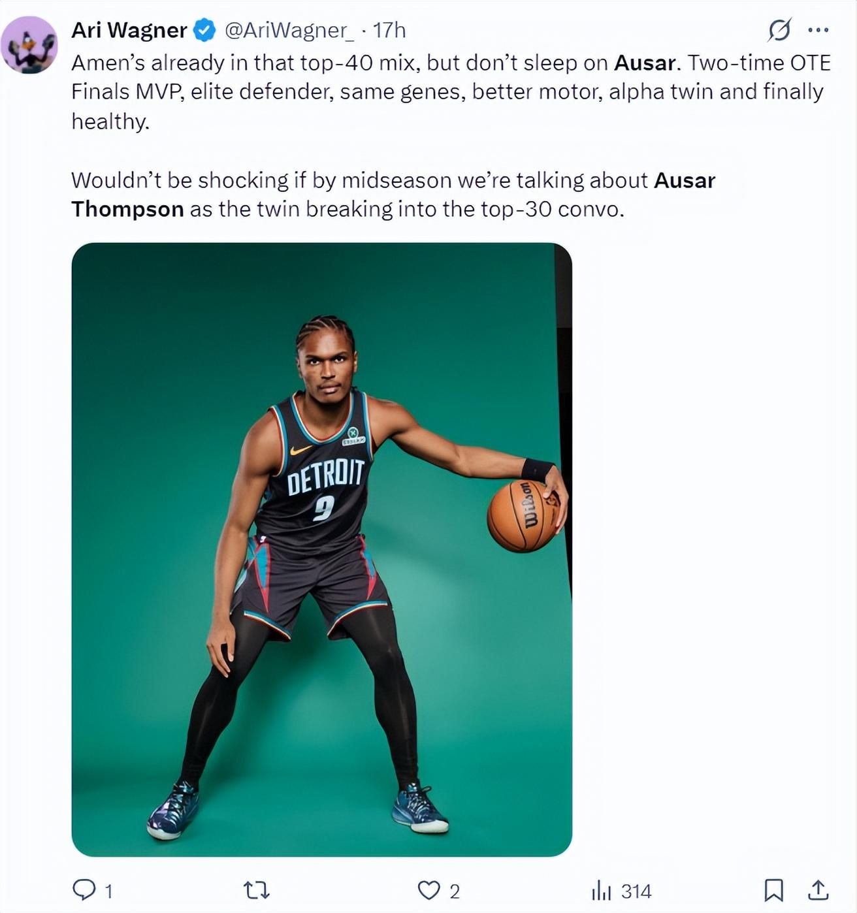Click the blue verified badge
This screenshot has width=857, height=913.
coord(205,30)
